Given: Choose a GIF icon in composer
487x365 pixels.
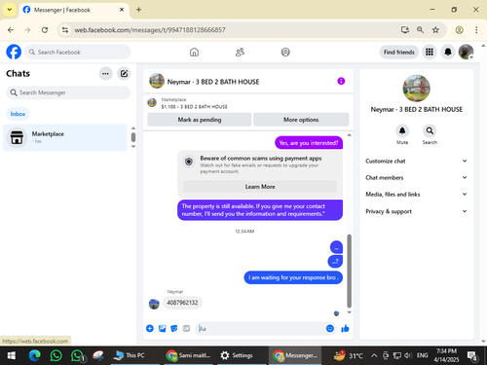Looking at the screenshot, I should 186,328.
